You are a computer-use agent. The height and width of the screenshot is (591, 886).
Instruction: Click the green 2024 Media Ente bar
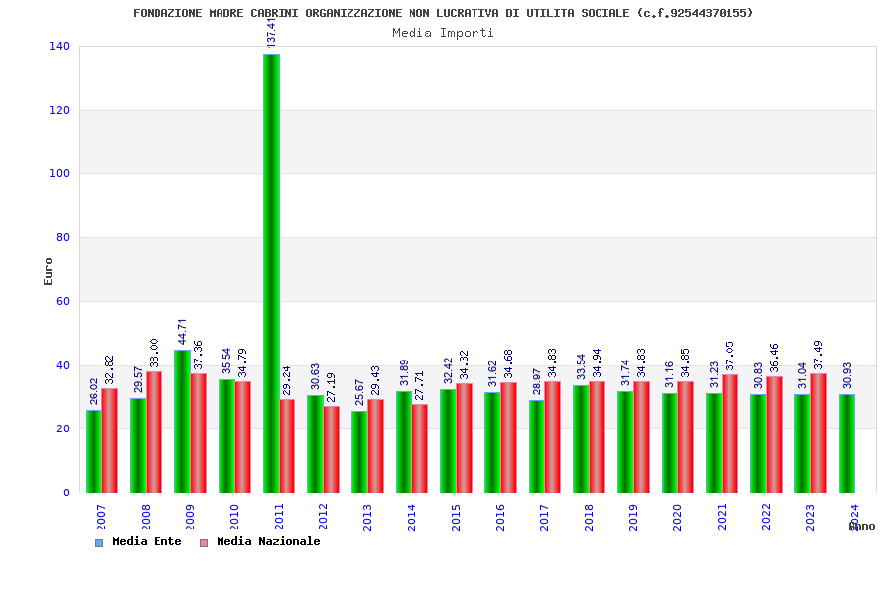[847, 443]
